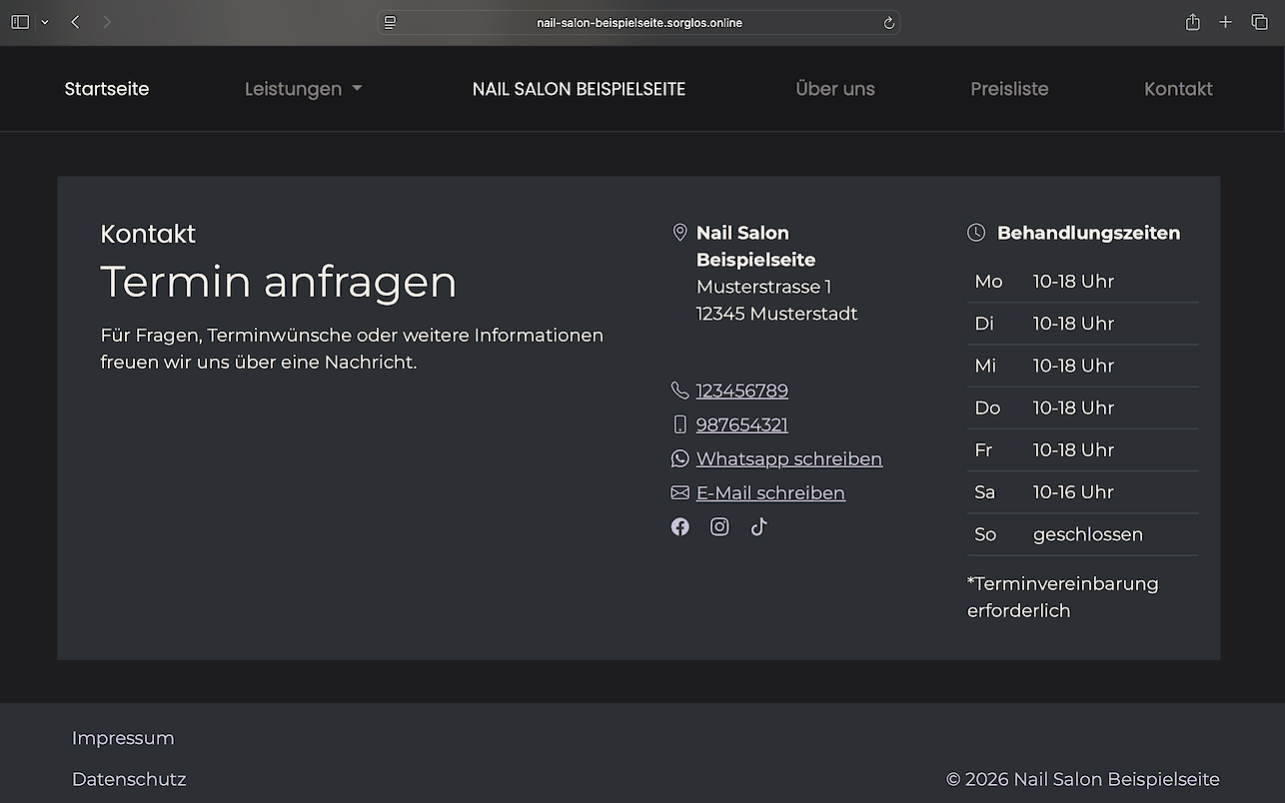Expand the Leistungen dropdown menu
The width and height of the screenshot is (1285, 803).
pos(303,89)
